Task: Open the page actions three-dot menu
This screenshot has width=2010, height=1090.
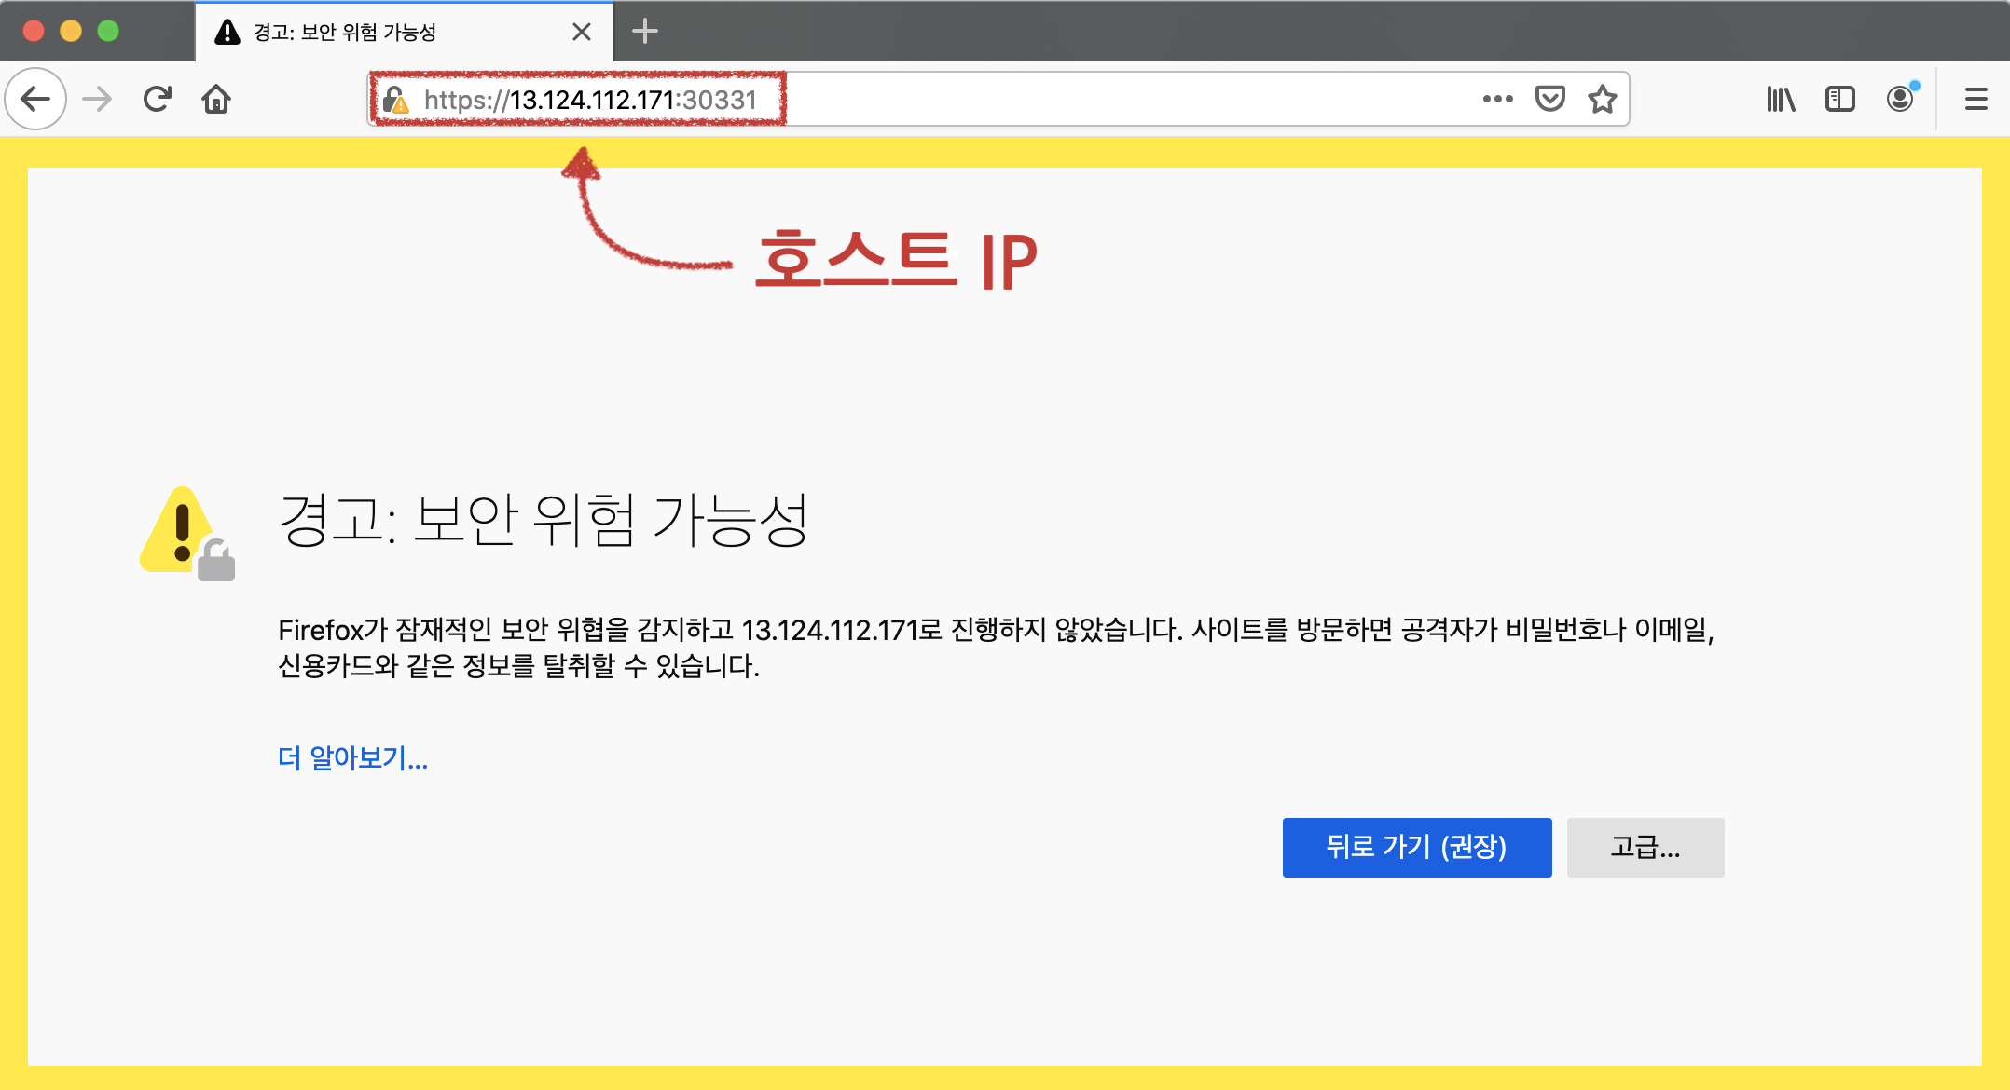Action: (1497, 99)
